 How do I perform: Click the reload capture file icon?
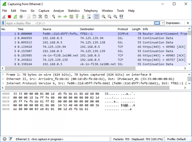[x=46, y=16]
